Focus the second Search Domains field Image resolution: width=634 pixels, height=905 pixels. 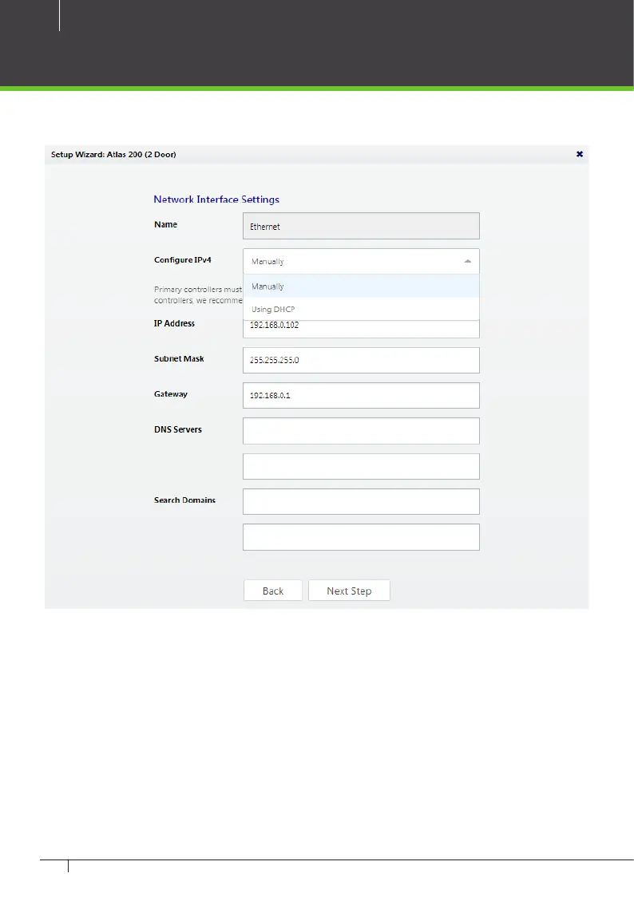(x=361, y=537)
